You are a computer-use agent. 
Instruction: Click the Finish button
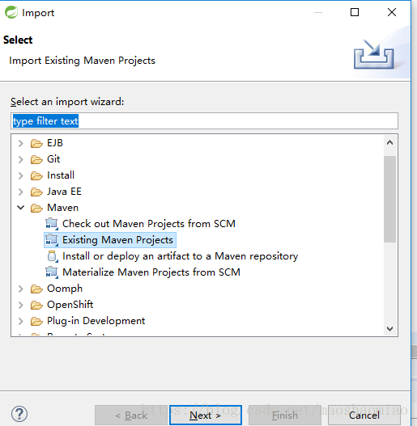285,415
